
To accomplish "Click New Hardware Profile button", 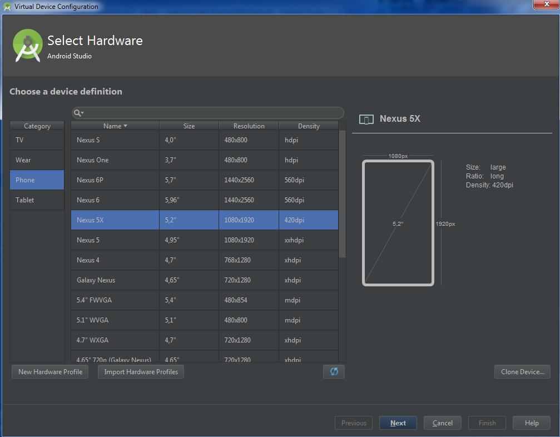I will point(50,371).
